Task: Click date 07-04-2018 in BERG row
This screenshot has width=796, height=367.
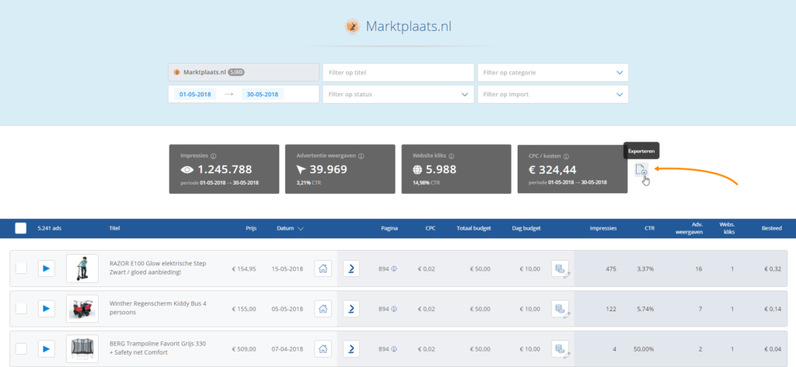Action: [287, 348]
